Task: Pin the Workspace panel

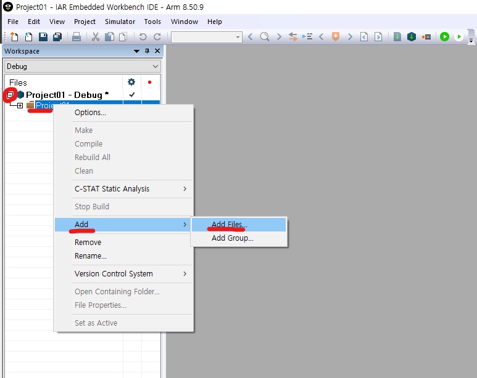Action: point(147,51)
